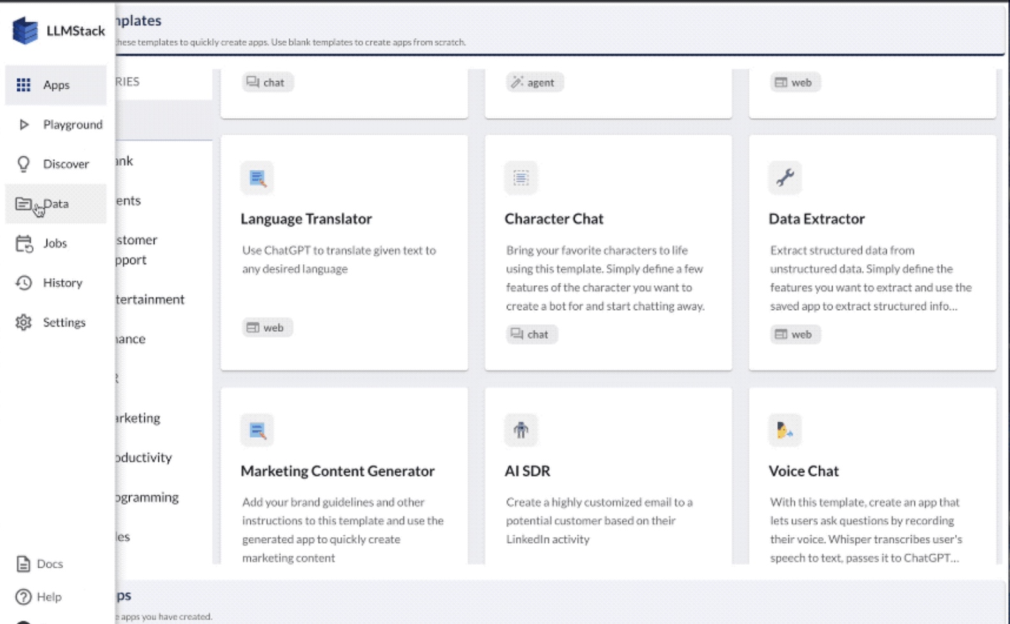Click 'Create a highly customized email' description
The image size is (1010, 624).
599,521
